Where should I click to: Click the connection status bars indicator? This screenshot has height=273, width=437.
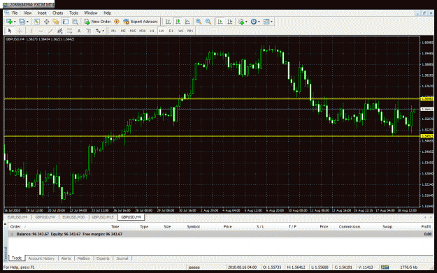coord(385,267)
